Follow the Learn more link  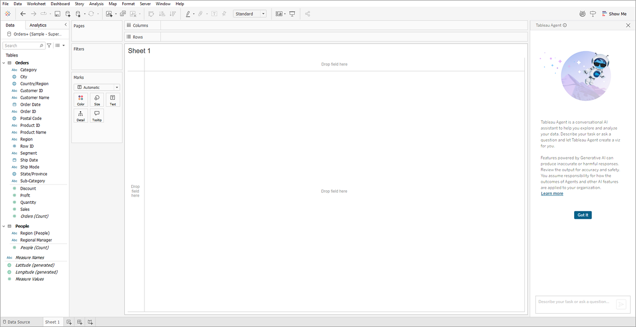(x=552, y=194)
